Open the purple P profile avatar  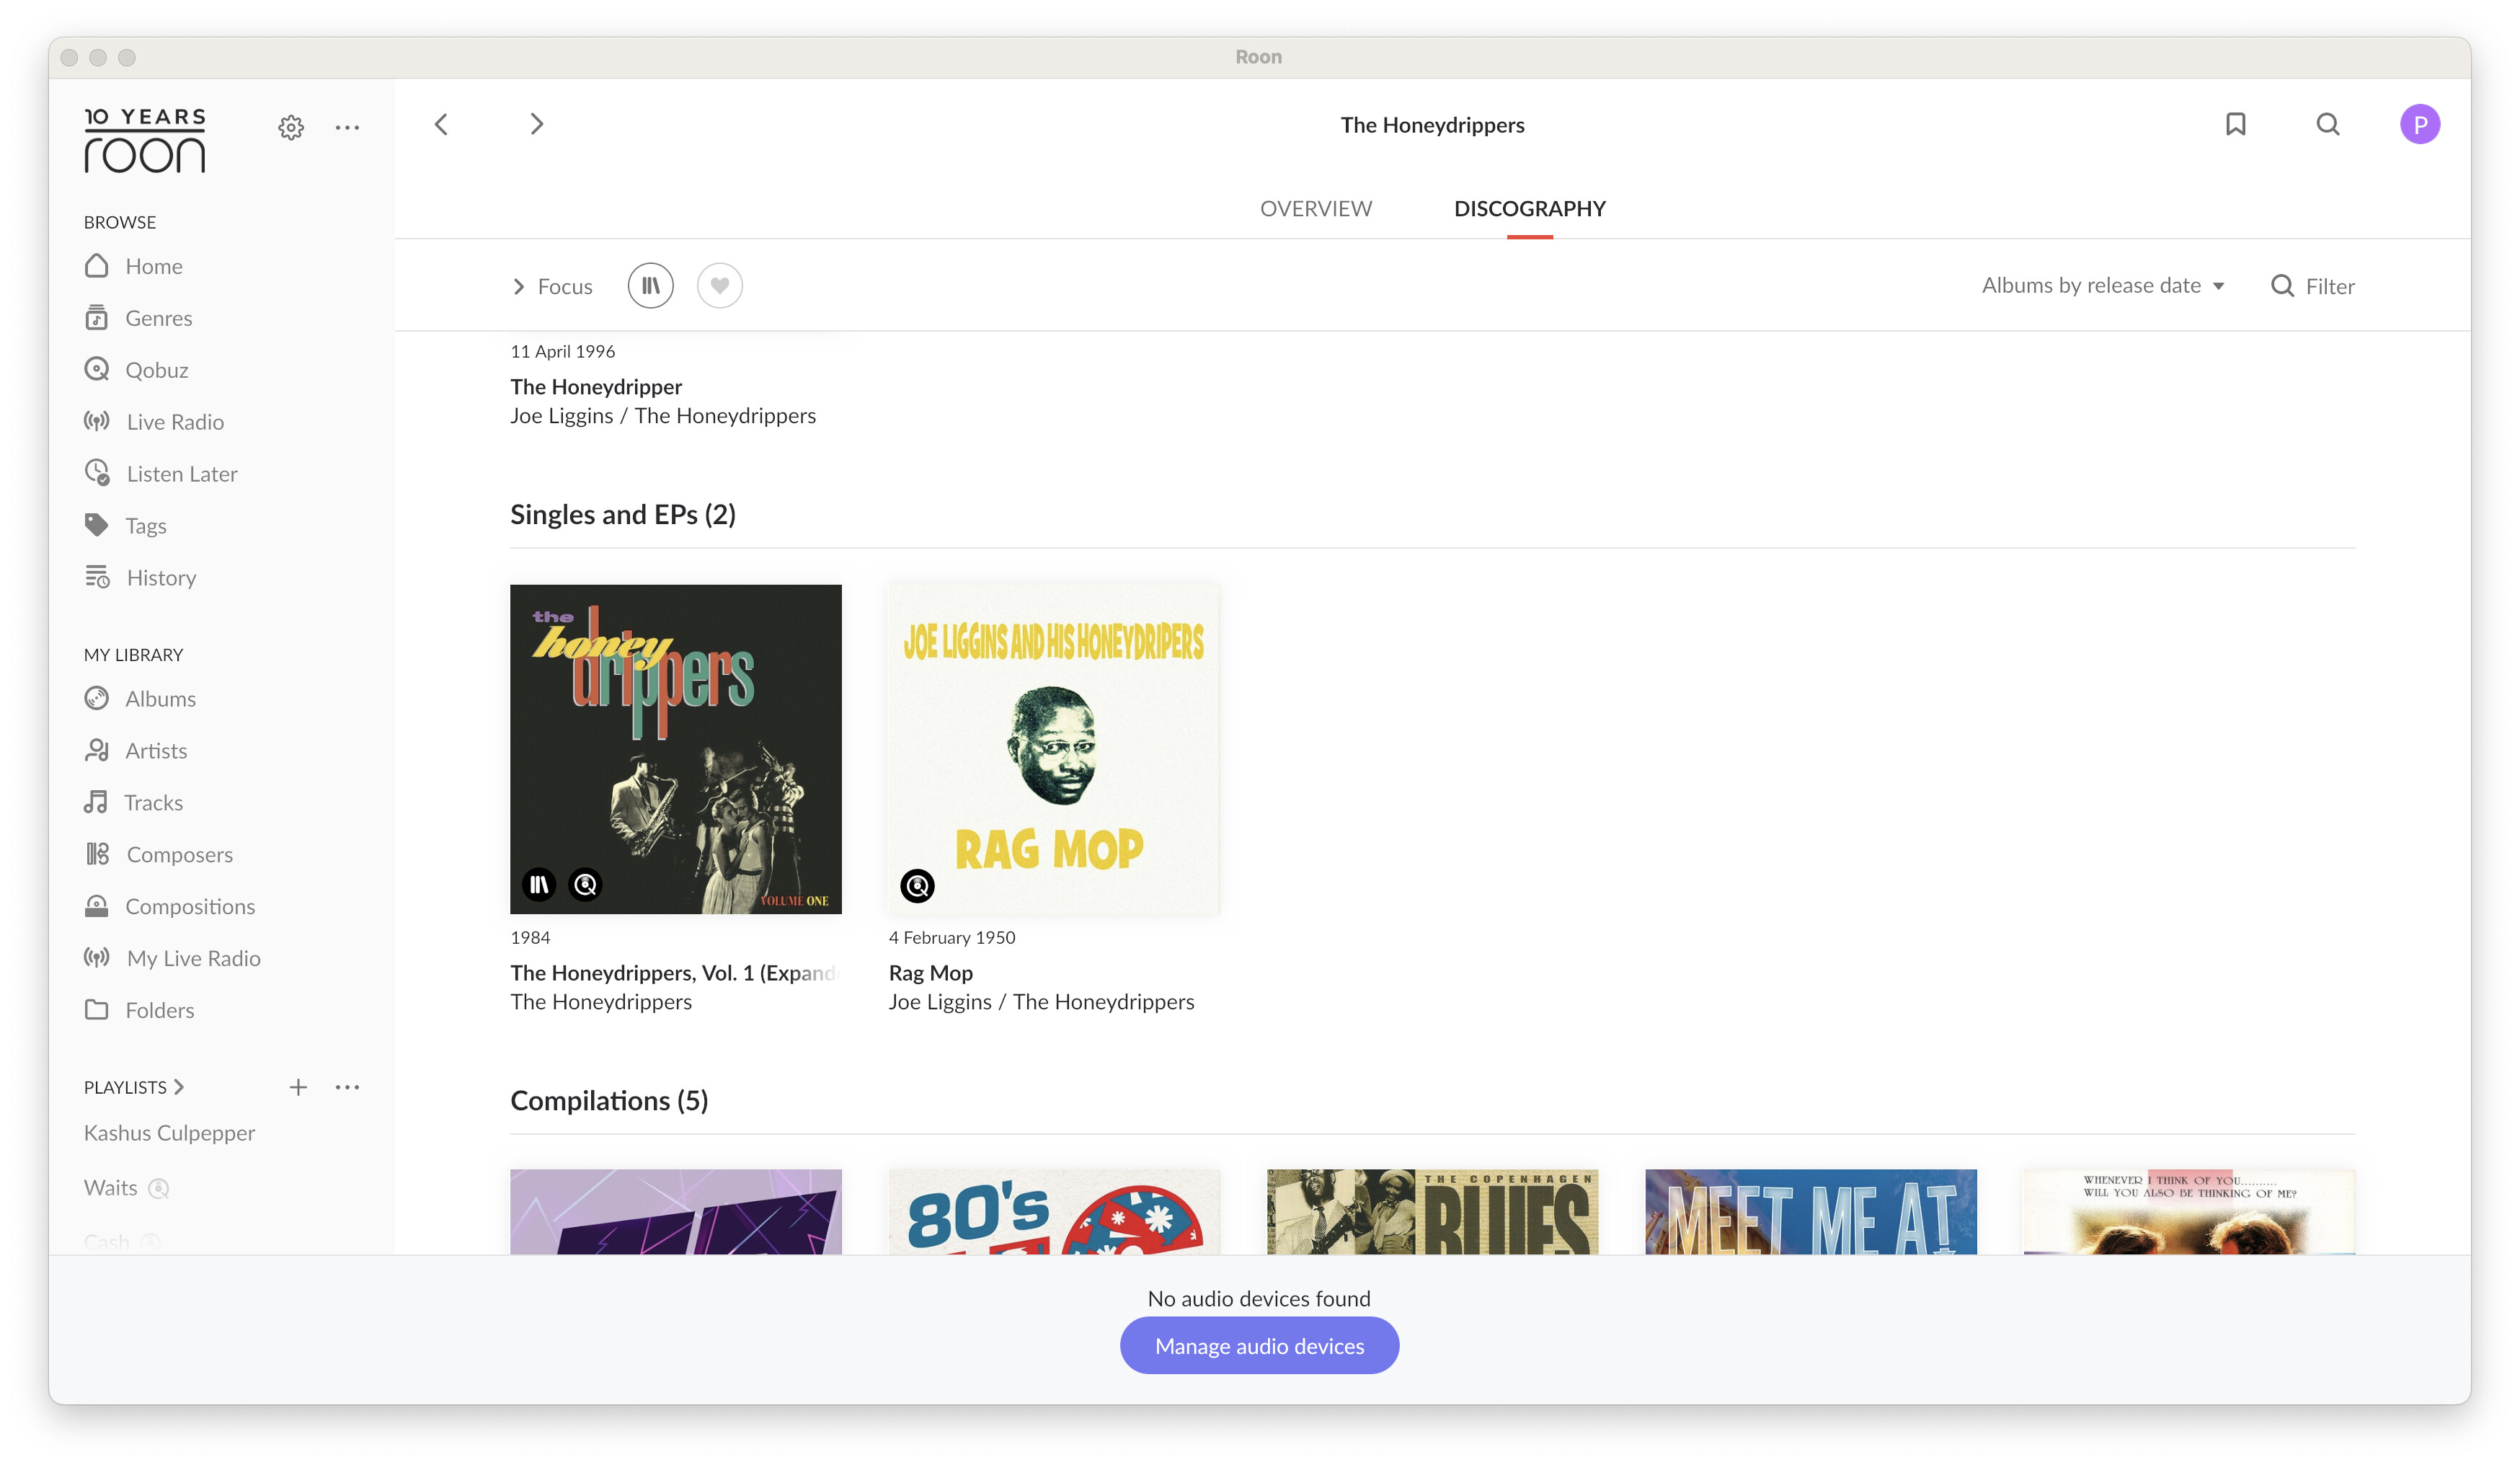[2420, 124]
